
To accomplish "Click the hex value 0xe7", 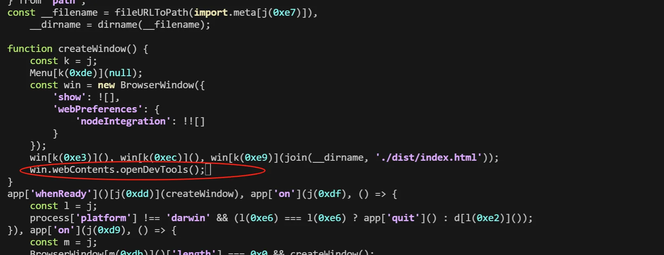I will [284, 12].
